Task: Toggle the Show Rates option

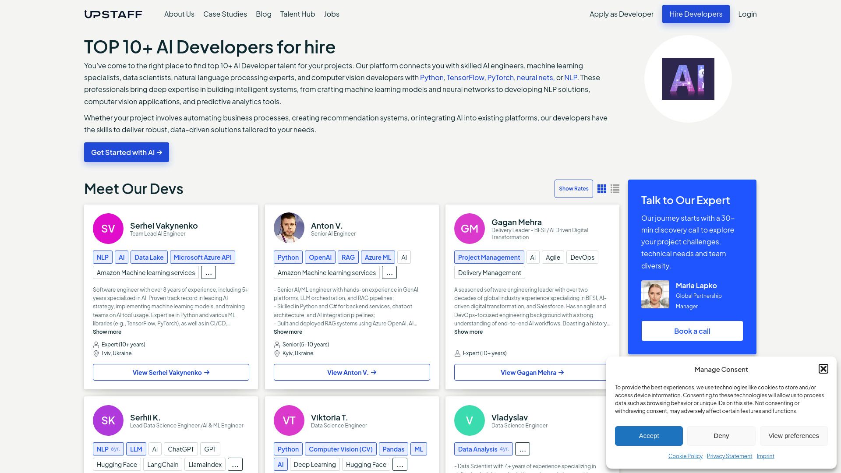Action: [x=574, y=189]
